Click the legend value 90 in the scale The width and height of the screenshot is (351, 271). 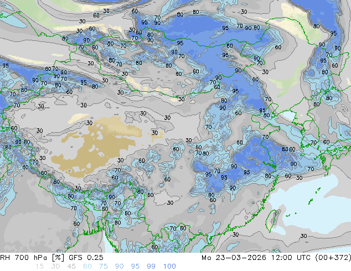[119, 267]
